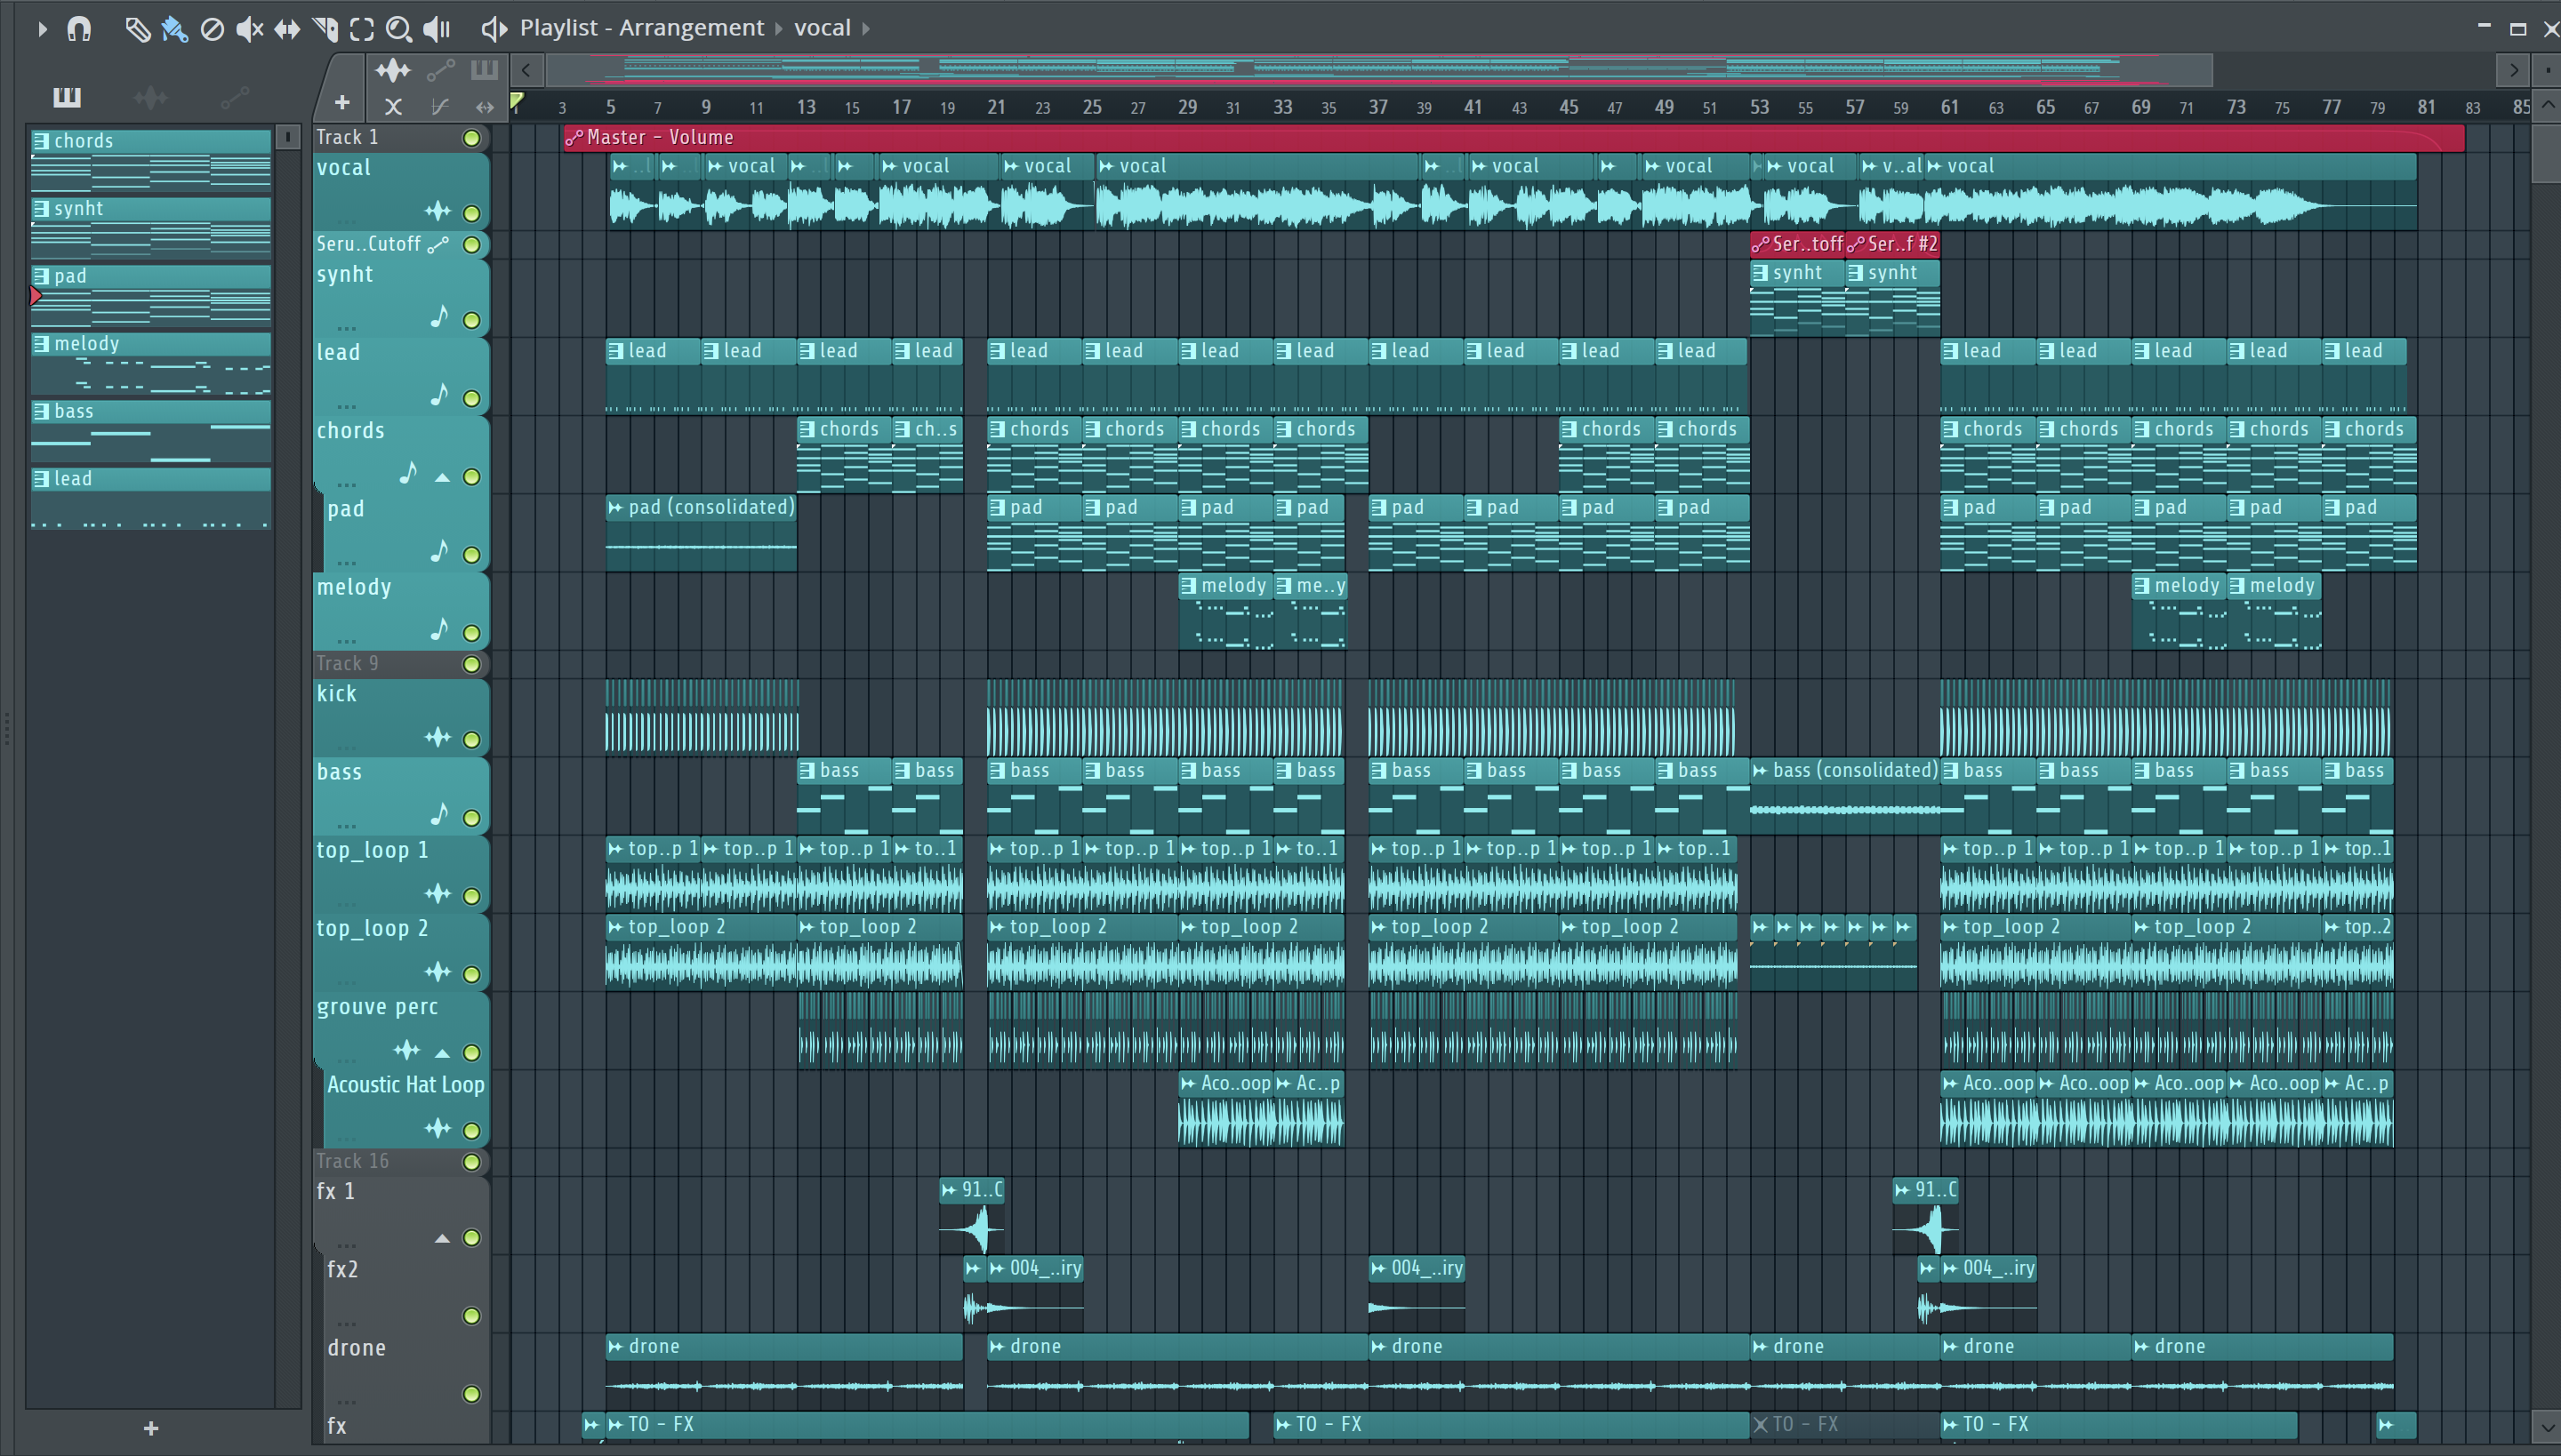The image size is (2561, 1456).
Task: Select the Zoom magnifier tool
Action: (x=399, y=29)
